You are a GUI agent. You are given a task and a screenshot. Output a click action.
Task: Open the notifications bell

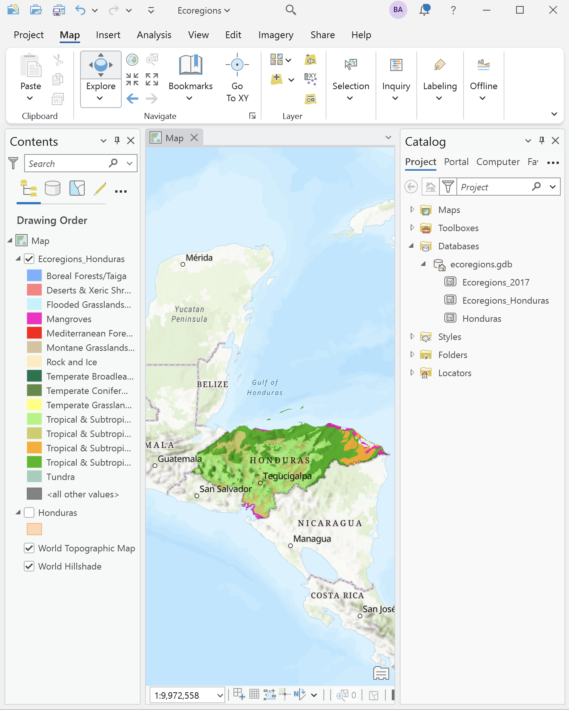(425, 10)
